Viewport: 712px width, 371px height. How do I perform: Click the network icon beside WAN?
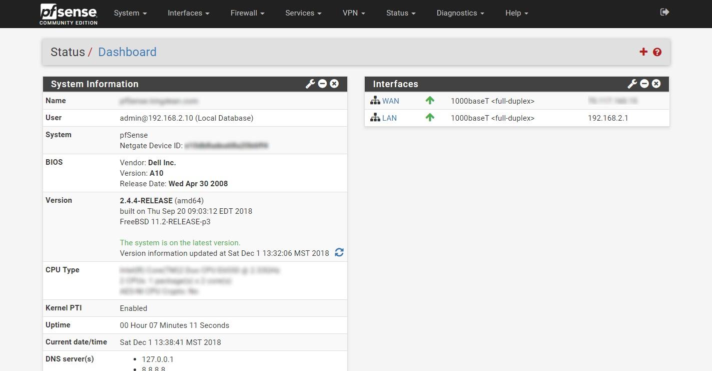375,100
